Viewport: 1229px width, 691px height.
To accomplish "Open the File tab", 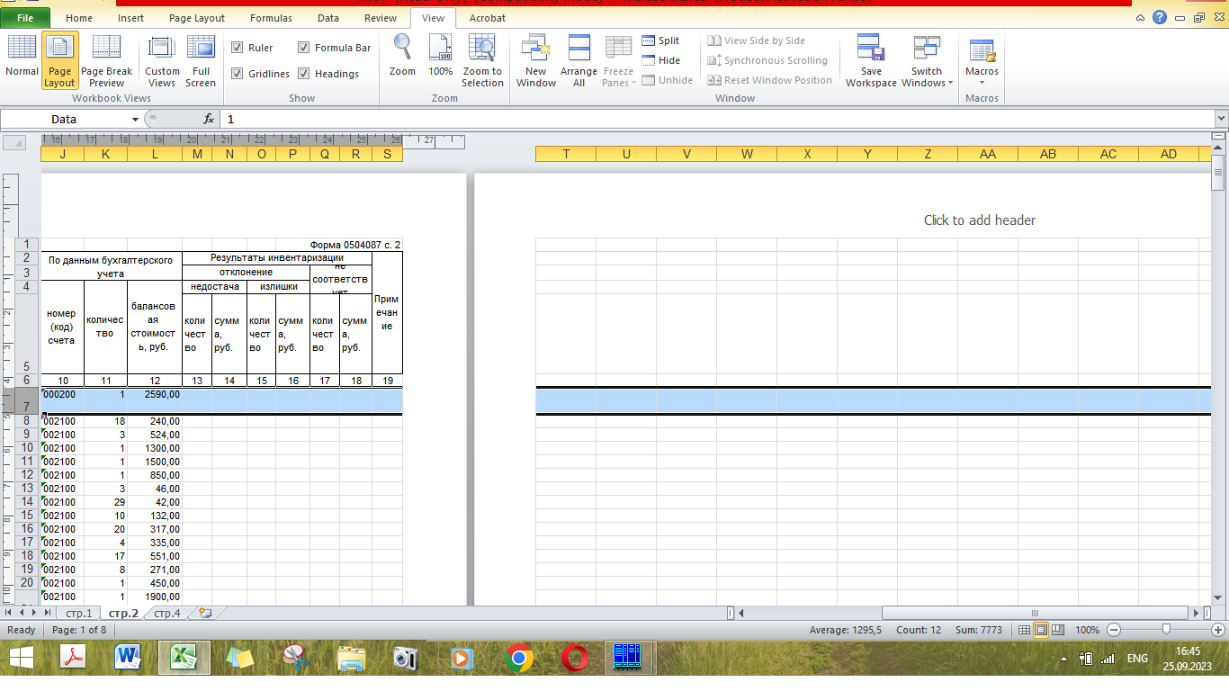I will (x=25, y=18).
